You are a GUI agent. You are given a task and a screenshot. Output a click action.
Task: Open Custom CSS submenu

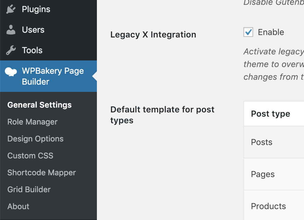point(30,156)
